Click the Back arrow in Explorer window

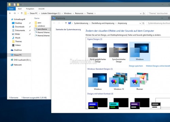10,13
